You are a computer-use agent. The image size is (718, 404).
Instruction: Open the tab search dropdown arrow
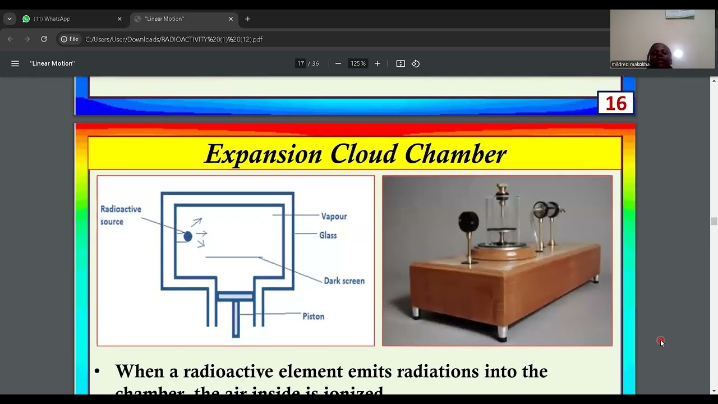[9, 19]
